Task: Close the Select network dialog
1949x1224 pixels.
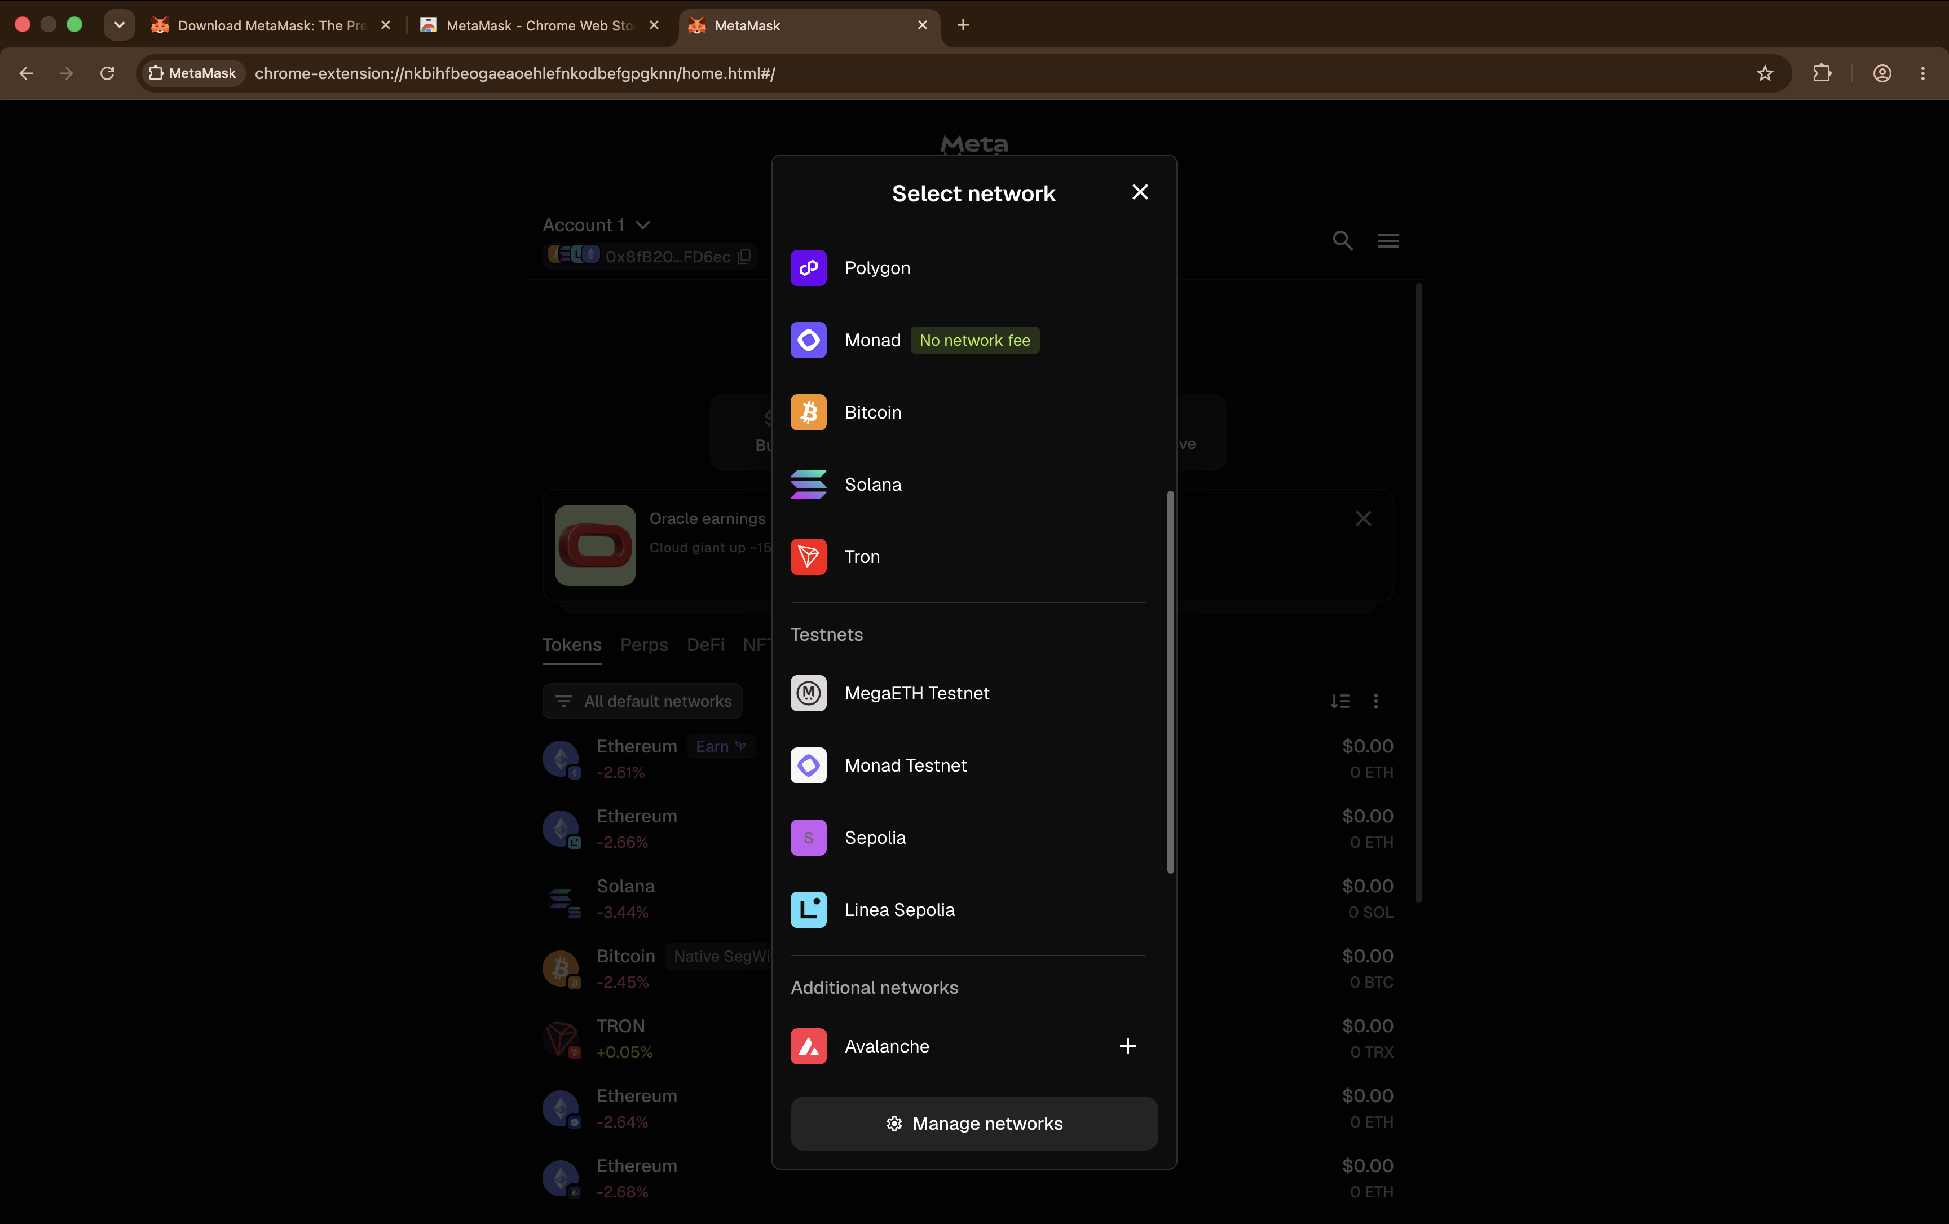Action: tap(1140, 192)
